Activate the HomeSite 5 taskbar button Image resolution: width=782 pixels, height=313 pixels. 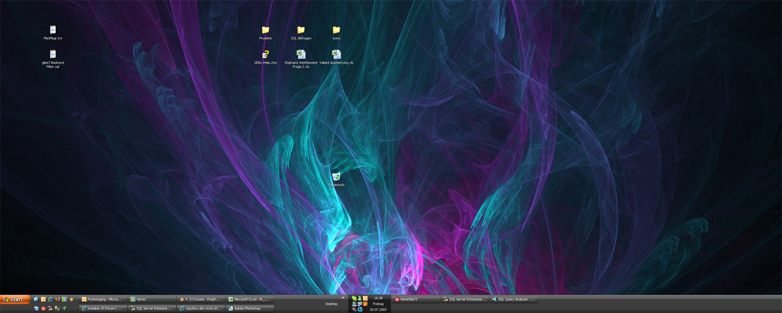click(416, 300)
